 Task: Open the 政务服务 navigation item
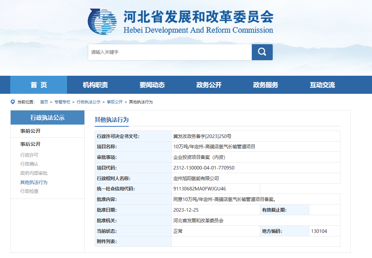click(266, 85)
